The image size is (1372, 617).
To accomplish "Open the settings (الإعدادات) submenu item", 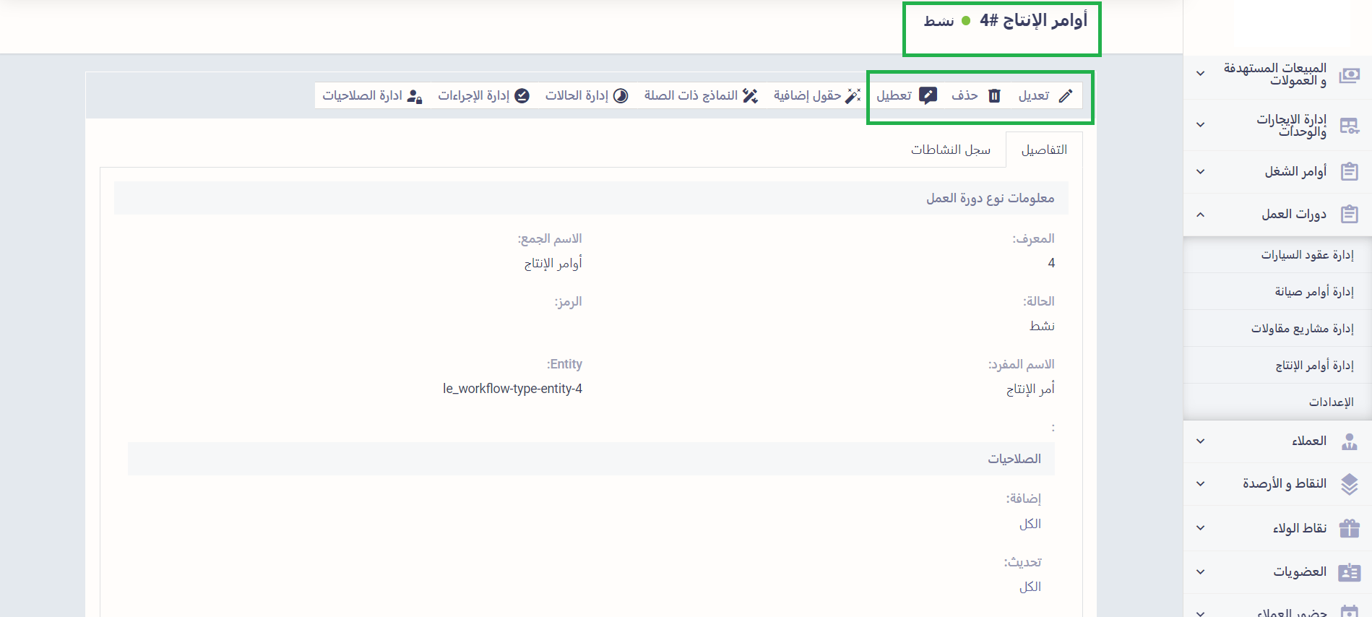I will coord(1331,402).
